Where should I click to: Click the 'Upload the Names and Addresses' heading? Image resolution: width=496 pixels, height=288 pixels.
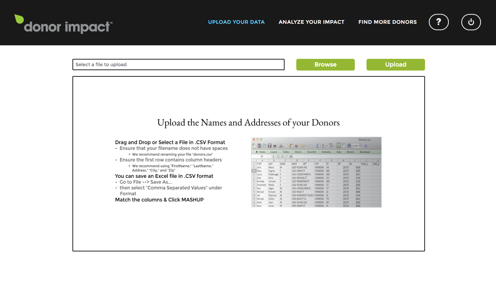click(x=248, y=122)
